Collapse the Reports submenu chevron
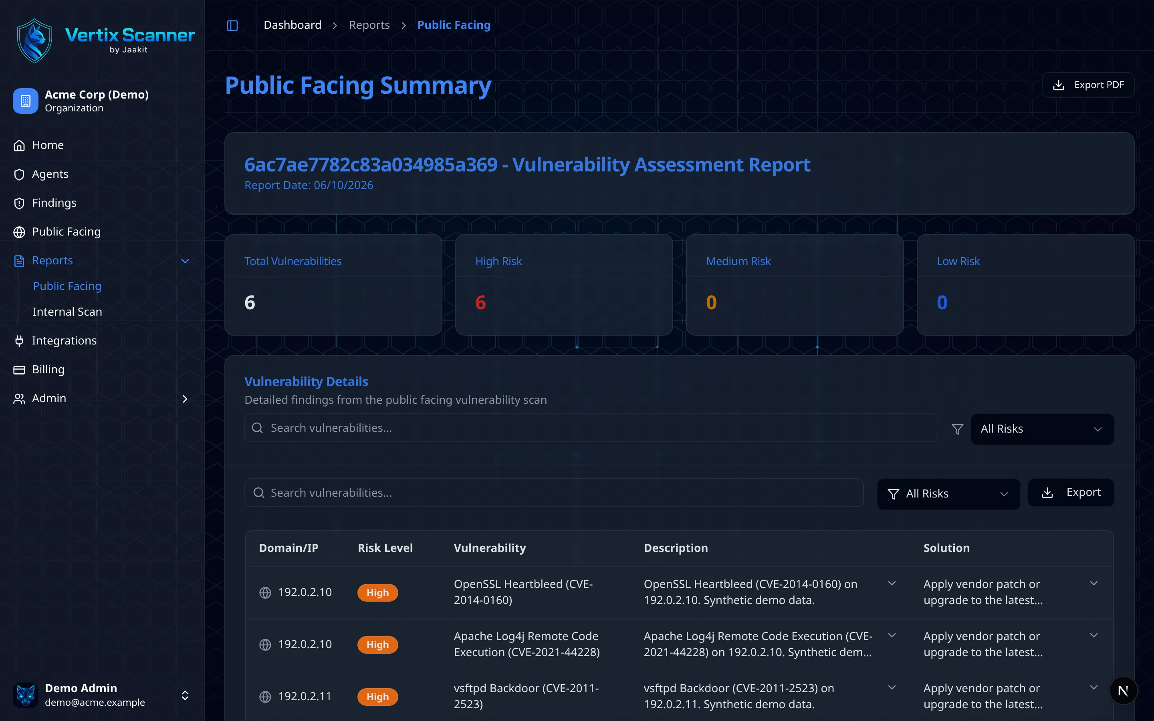 pyautogui.click(x=185, y=261)
